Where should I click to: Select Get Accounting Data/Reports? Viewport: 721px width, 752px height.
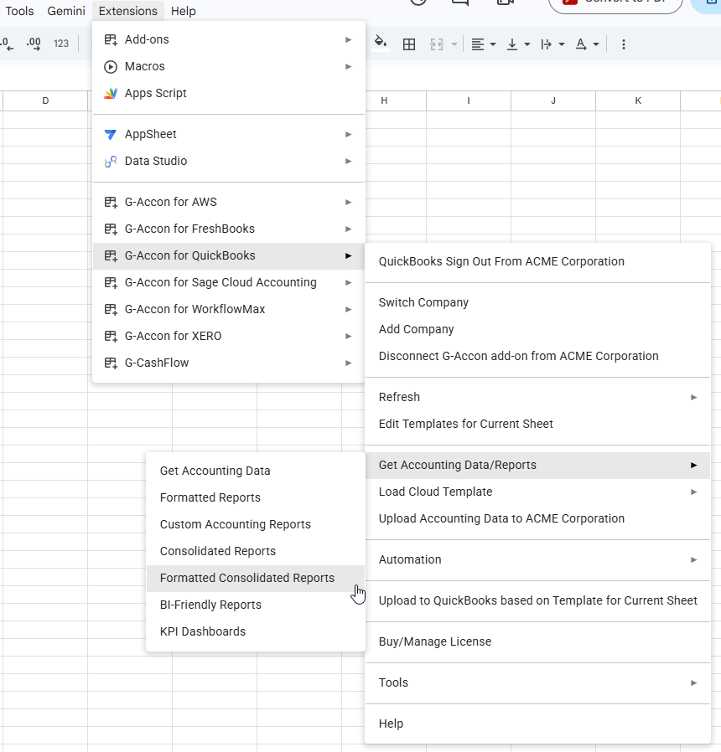(537, 466)
